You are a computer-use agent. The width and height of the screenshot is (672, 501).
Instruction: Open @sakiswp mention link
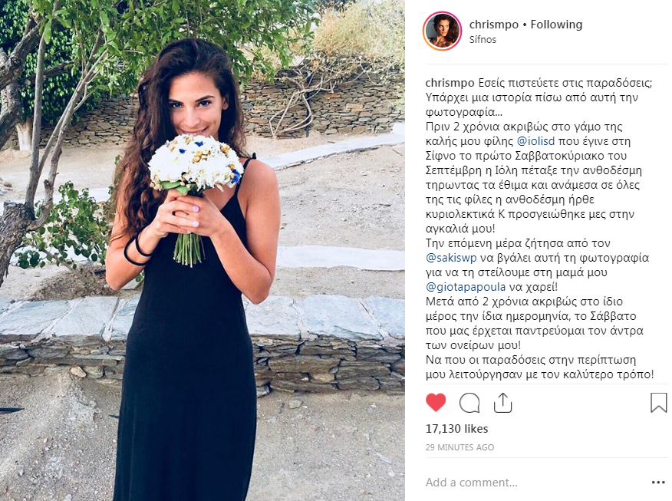click(451, 258)
